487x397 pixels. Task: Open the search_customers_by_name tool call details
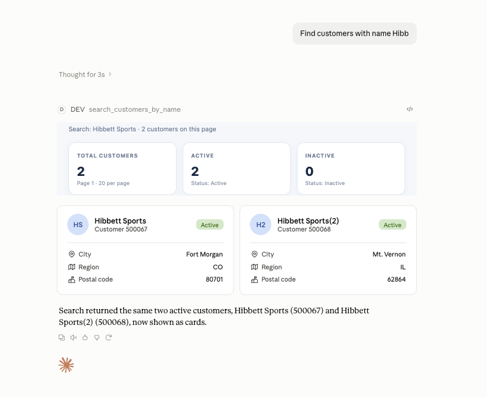(134, 109)
